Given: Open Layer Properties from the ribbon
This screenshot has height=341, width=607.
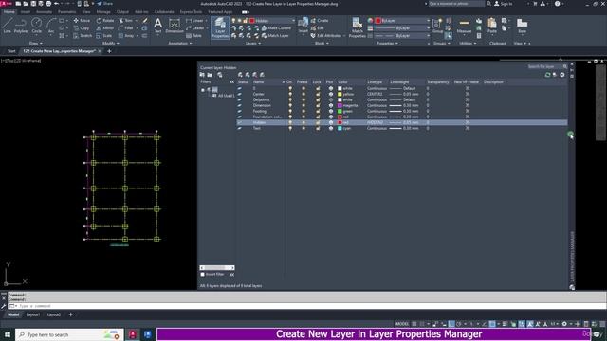Looking at the screenshot, I should click(220, 27).
